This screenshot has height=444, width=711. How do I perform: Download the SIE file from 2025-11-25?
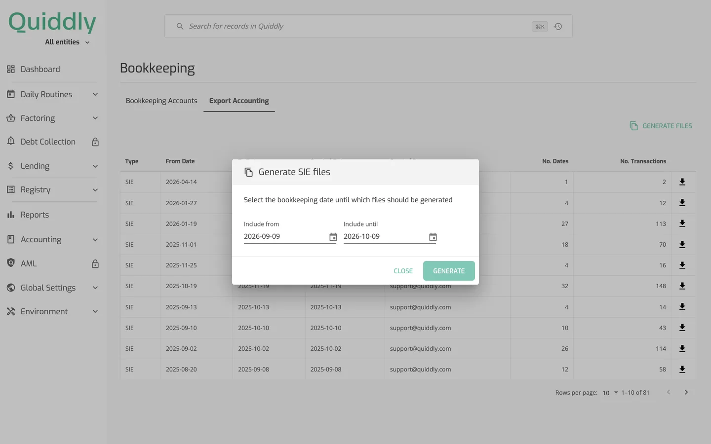pos(682,265)
